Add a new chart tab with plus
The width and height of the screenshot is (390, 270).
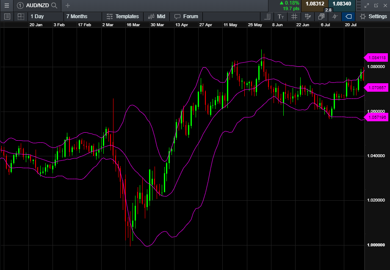point(68,5)
